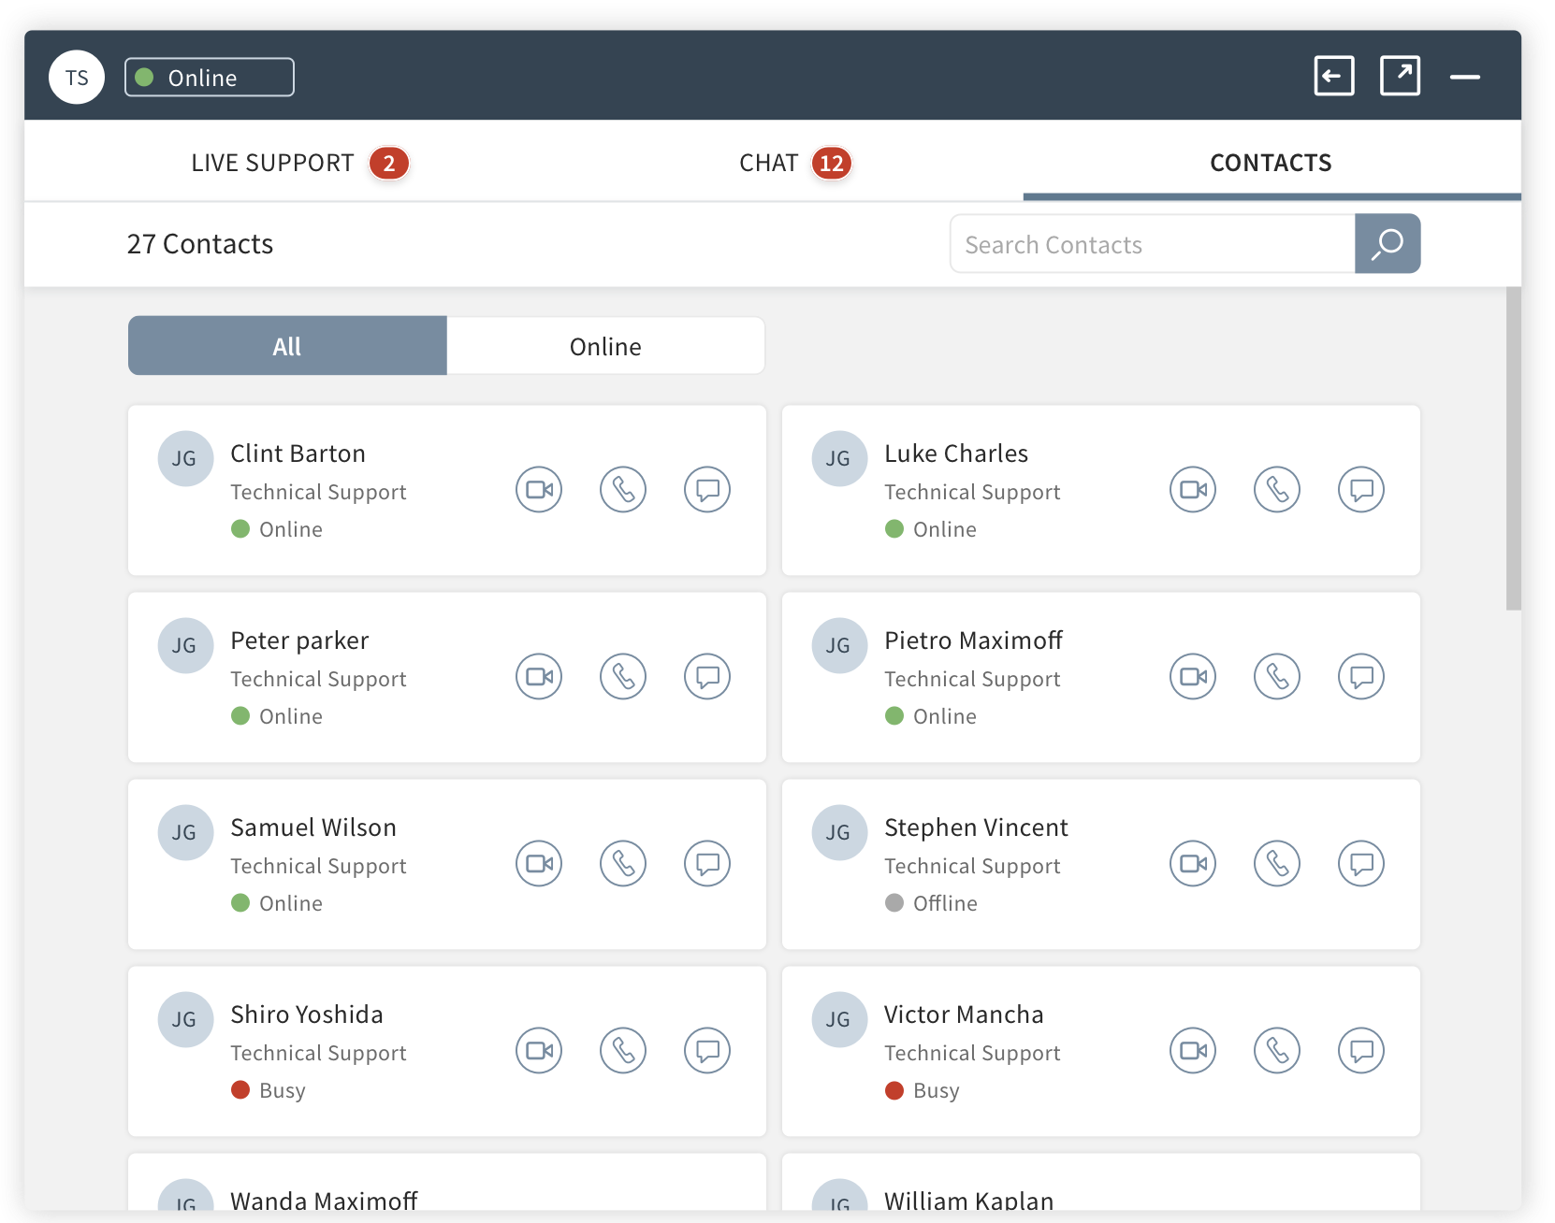This screenshot has width=1555, height=1223.
Task: Call Pietro Maximoff by phone
Action: 1277,676
